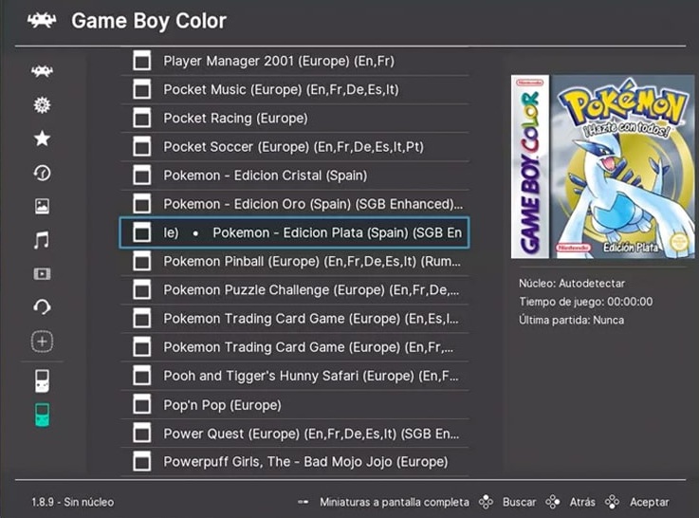
Task: Select Powerpuff Girls Bad Mojo Jojo entry
Action: coord(295,462)
